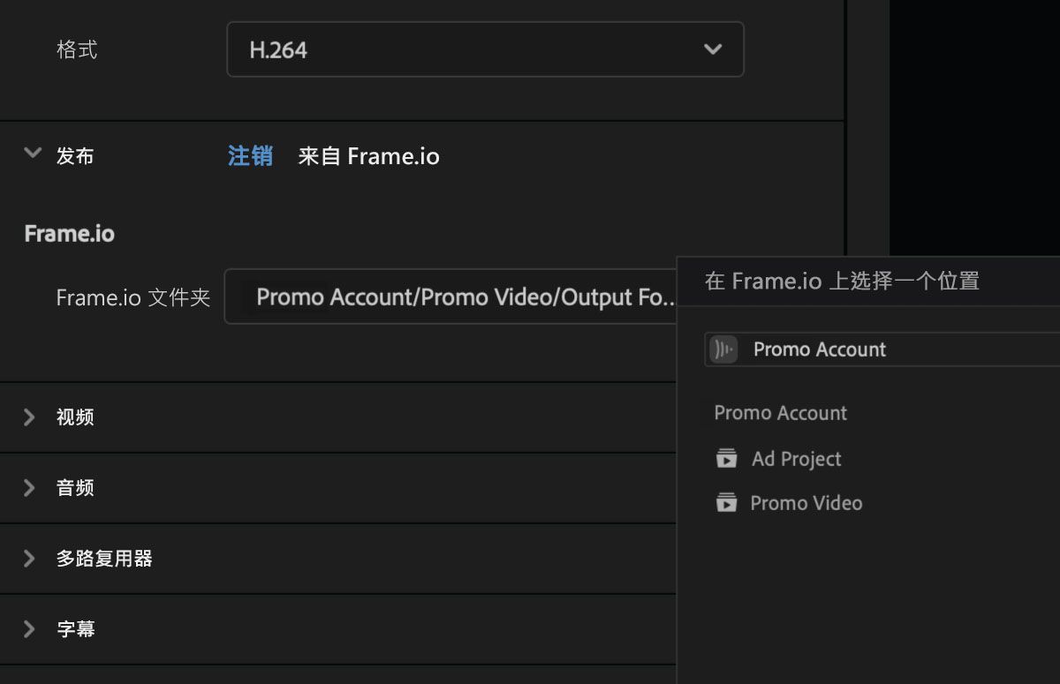1060x684 pixels.
Task: Click the 注销 sign-out link
Action: click(x=250, y=156)
